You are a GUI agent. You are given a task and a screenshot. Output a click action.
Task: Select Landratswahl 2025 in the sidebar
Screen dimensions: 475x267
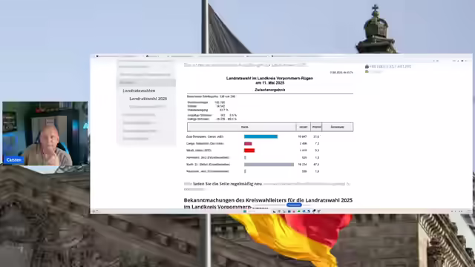click(148, 99)
